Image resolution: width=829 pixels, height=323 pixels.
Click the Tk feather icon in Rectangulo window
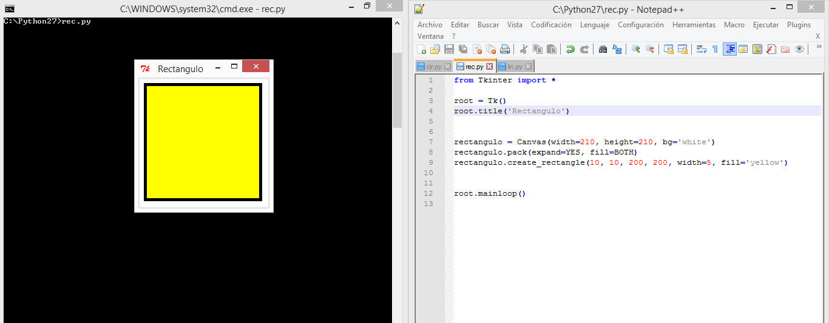click(144, 68)
